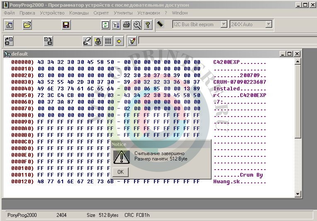This screenshot has height=221, width=317.
Task: Edit note using the notepad pencil icon
Action: tap(132, 41)
